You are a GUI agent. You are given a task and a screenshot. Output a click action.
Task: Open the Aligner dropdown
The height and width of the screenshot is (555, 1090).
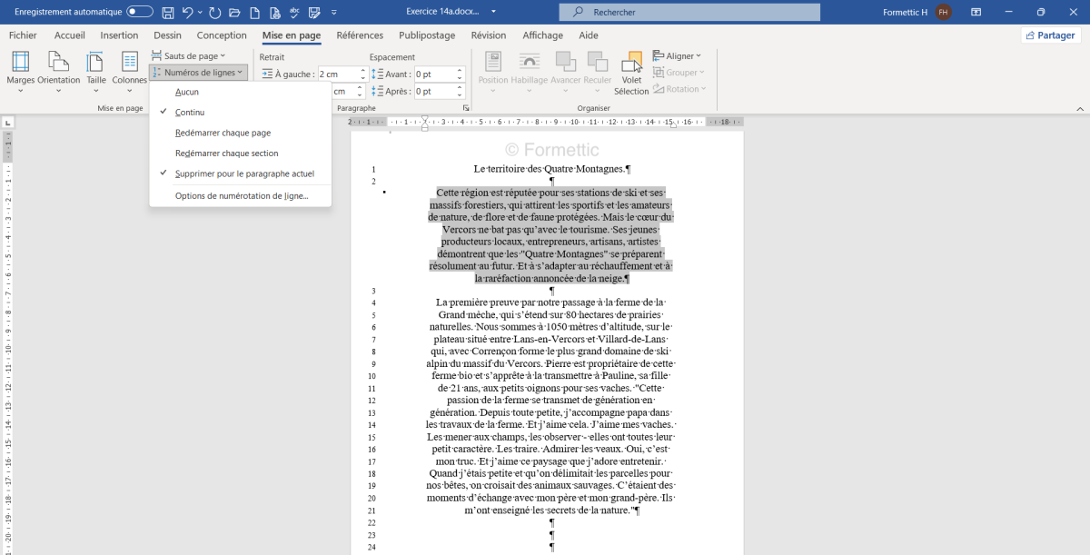pos(679,56)
